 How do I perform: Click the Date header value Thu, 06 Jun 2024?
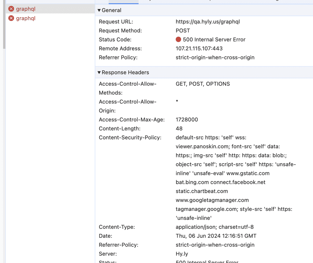(x=216, y=236)
